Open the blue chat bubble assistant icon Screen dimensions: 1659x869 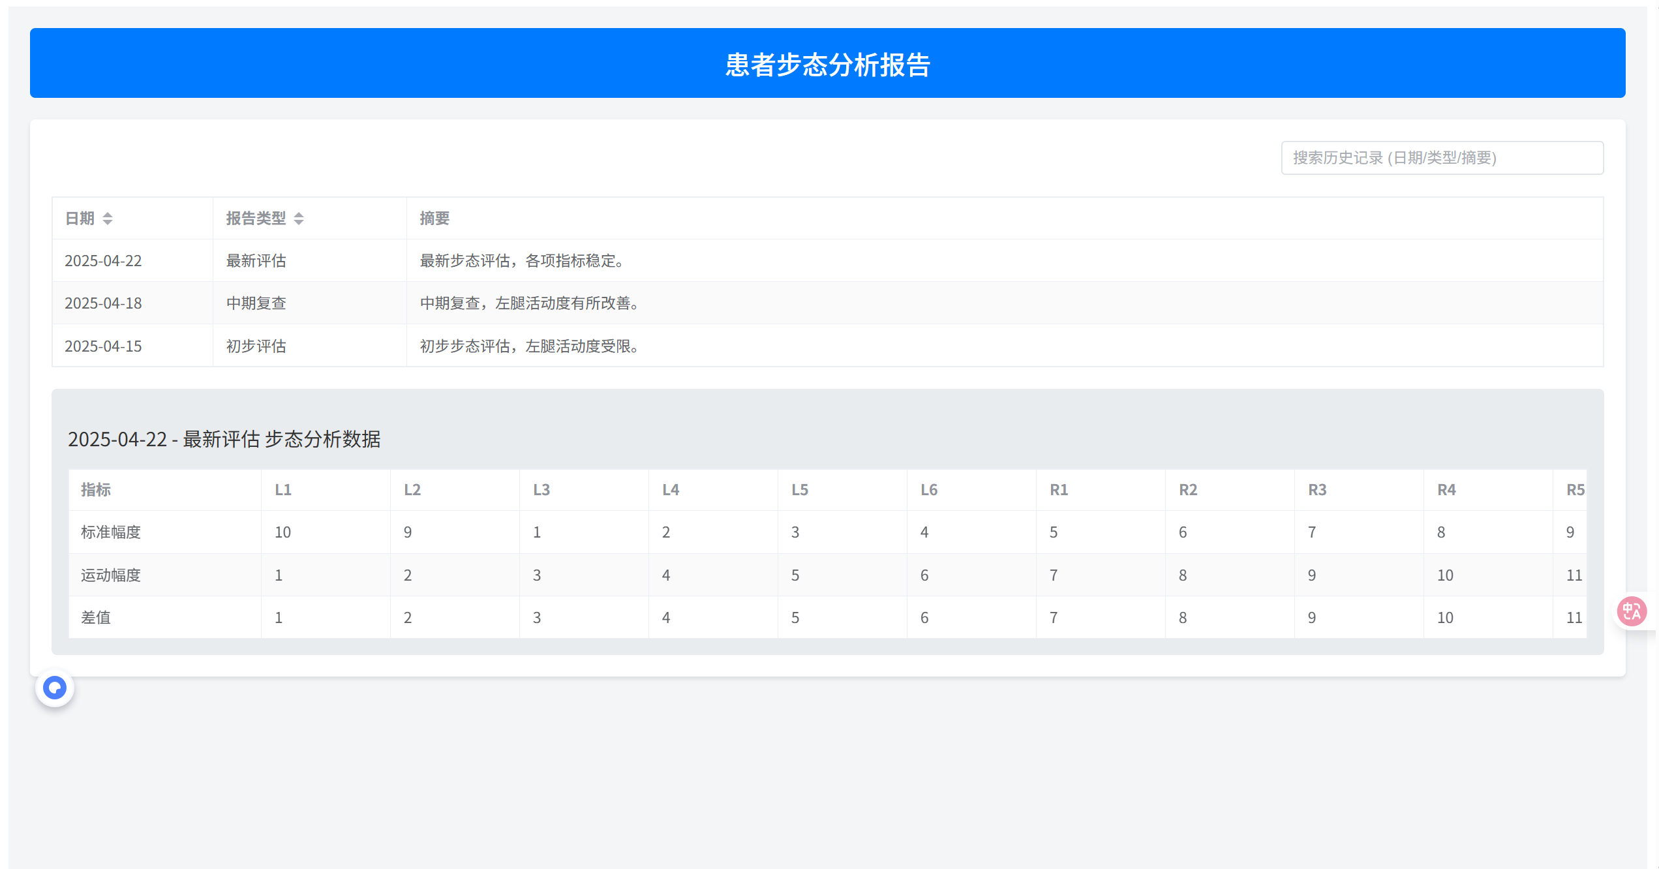click(x=55, y=688)
